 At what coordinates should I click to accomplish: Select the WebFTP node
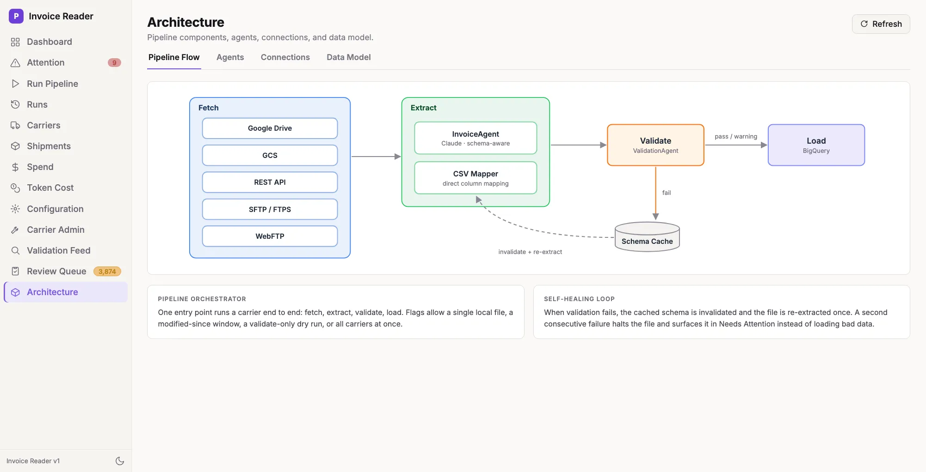tap(270, 236)
